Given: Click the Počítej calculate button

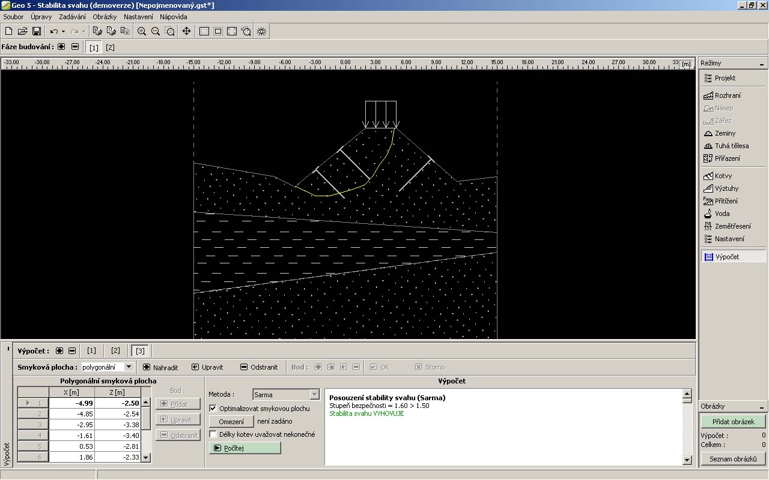Looking at the screenshot, I should coord(245,448).
